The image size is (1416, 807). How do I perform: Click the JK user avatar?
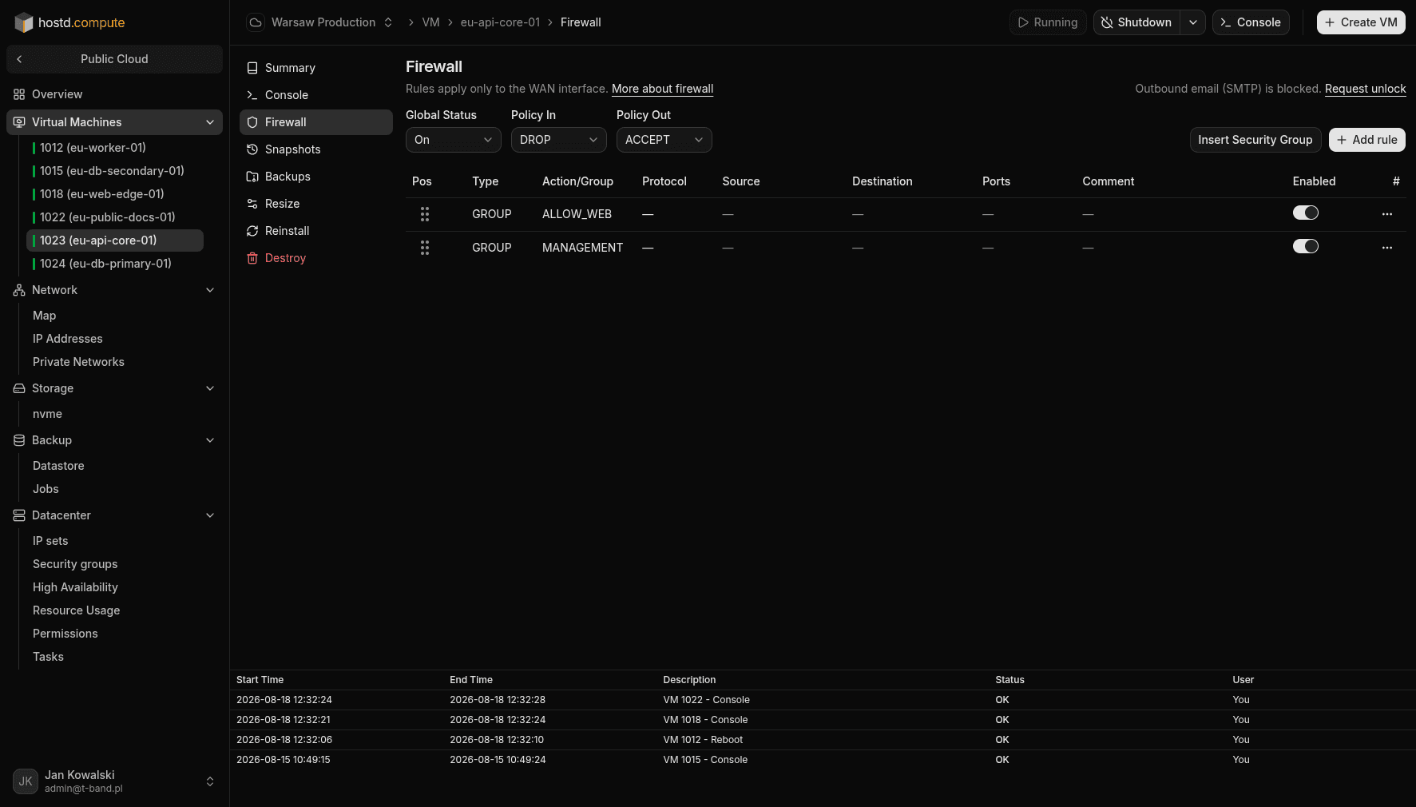pos(26,781)
